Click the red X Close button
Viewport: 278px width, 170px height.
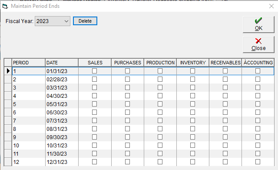(x=258, y=44)
